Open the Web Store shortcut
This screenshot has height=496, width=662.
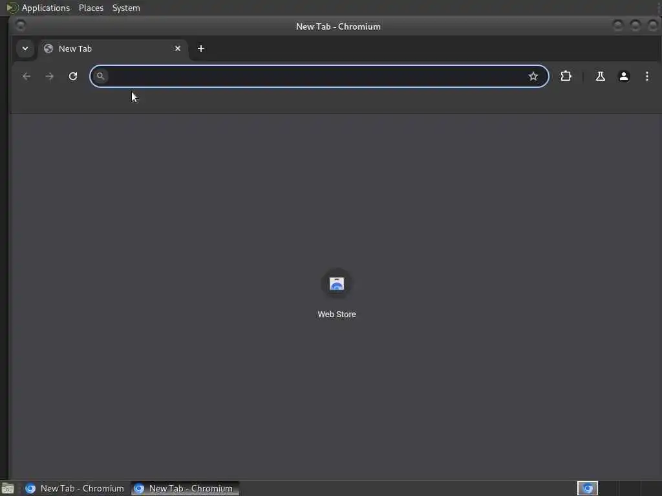336,284
